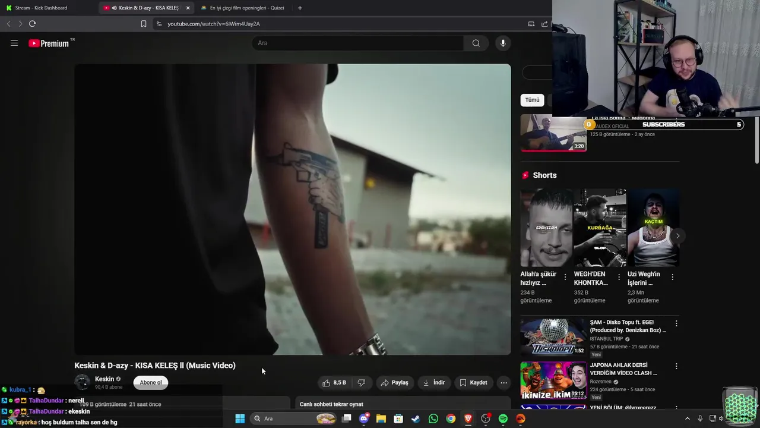Open the Shorts section heading
Viewport: 760px width, 428px height.
click(x=544, y=175)
